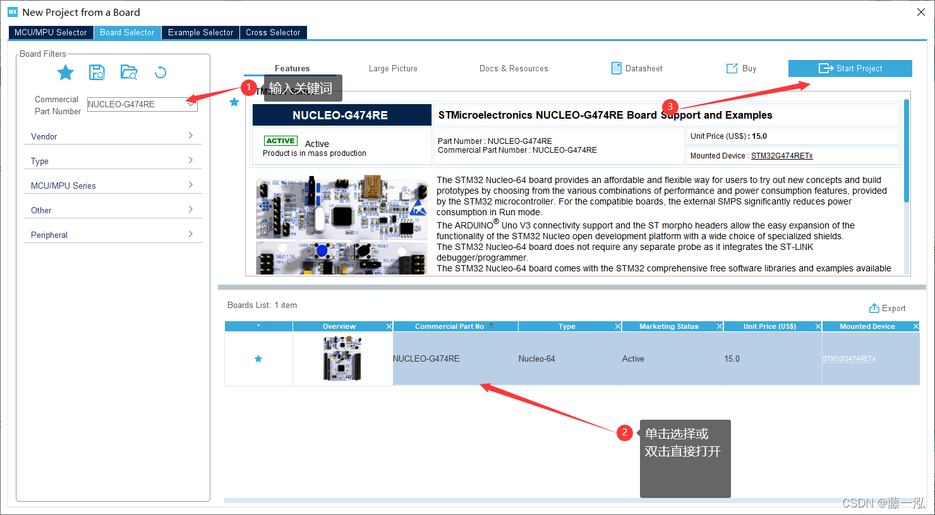Toggle favorite star beside board details
935x515 pixels.
(x=234, y=102)
